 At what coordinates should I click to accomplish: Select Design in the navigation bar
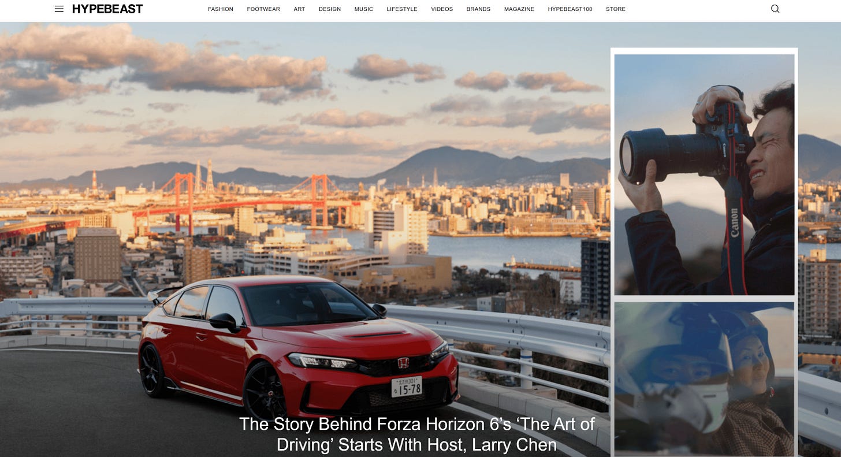[x=330, y=9]
